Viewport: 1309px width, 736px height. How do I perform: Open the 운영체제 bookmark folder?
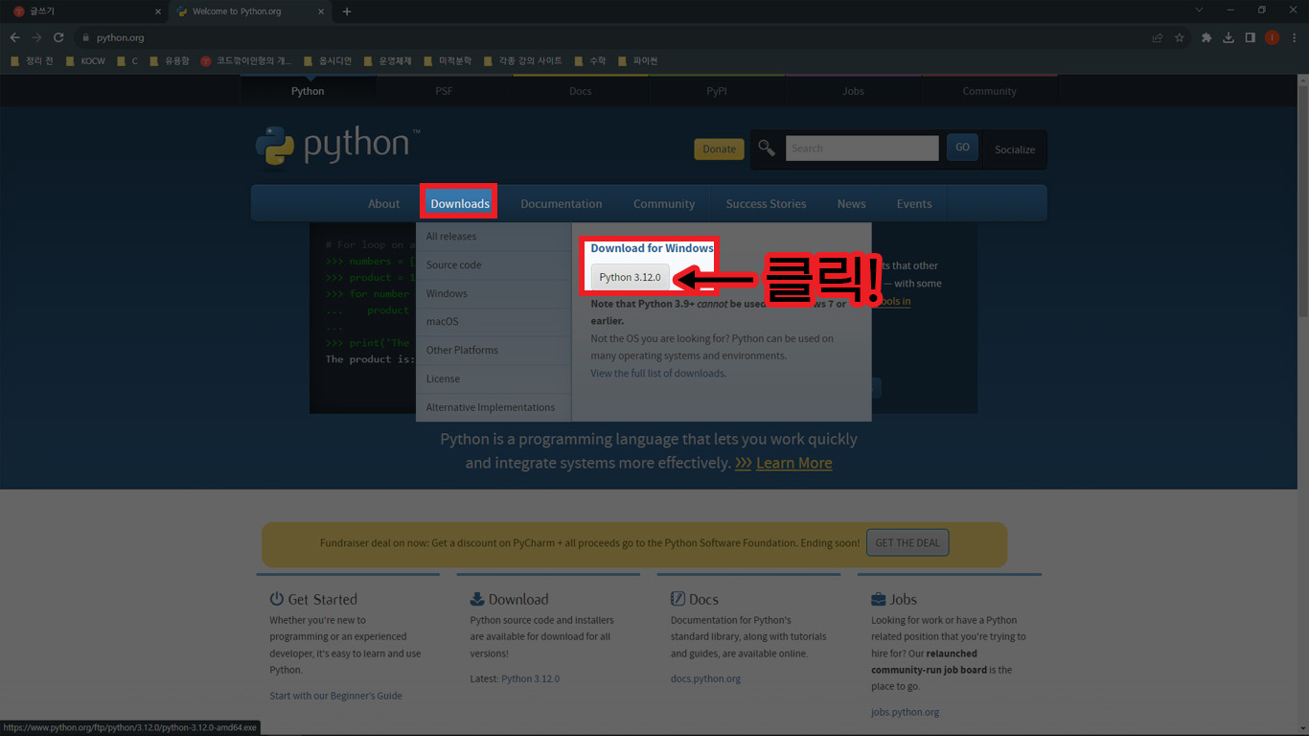click(387, 60)
